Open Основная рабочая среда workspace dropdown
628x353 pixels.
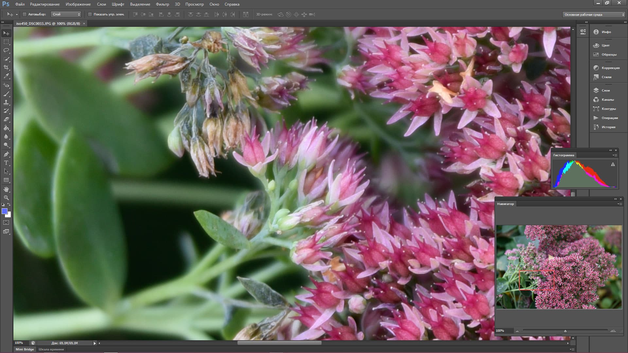pos(593,14)
